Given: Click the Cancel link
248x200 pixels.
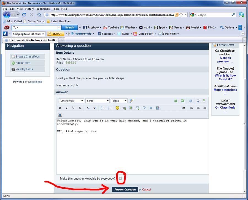Looking at the screenshot, I should [x=147, y=190].
